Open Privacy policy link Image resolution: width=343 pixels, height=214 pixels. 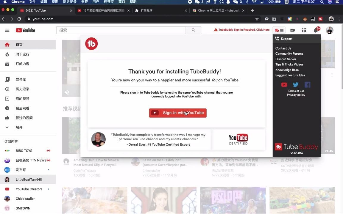point(296,95)
